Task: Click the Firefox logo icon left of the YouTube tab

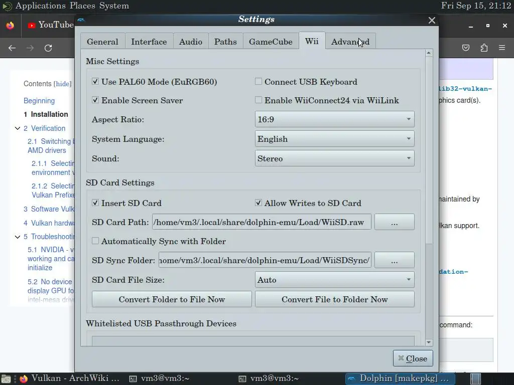Action: click(x=10, y=25)
